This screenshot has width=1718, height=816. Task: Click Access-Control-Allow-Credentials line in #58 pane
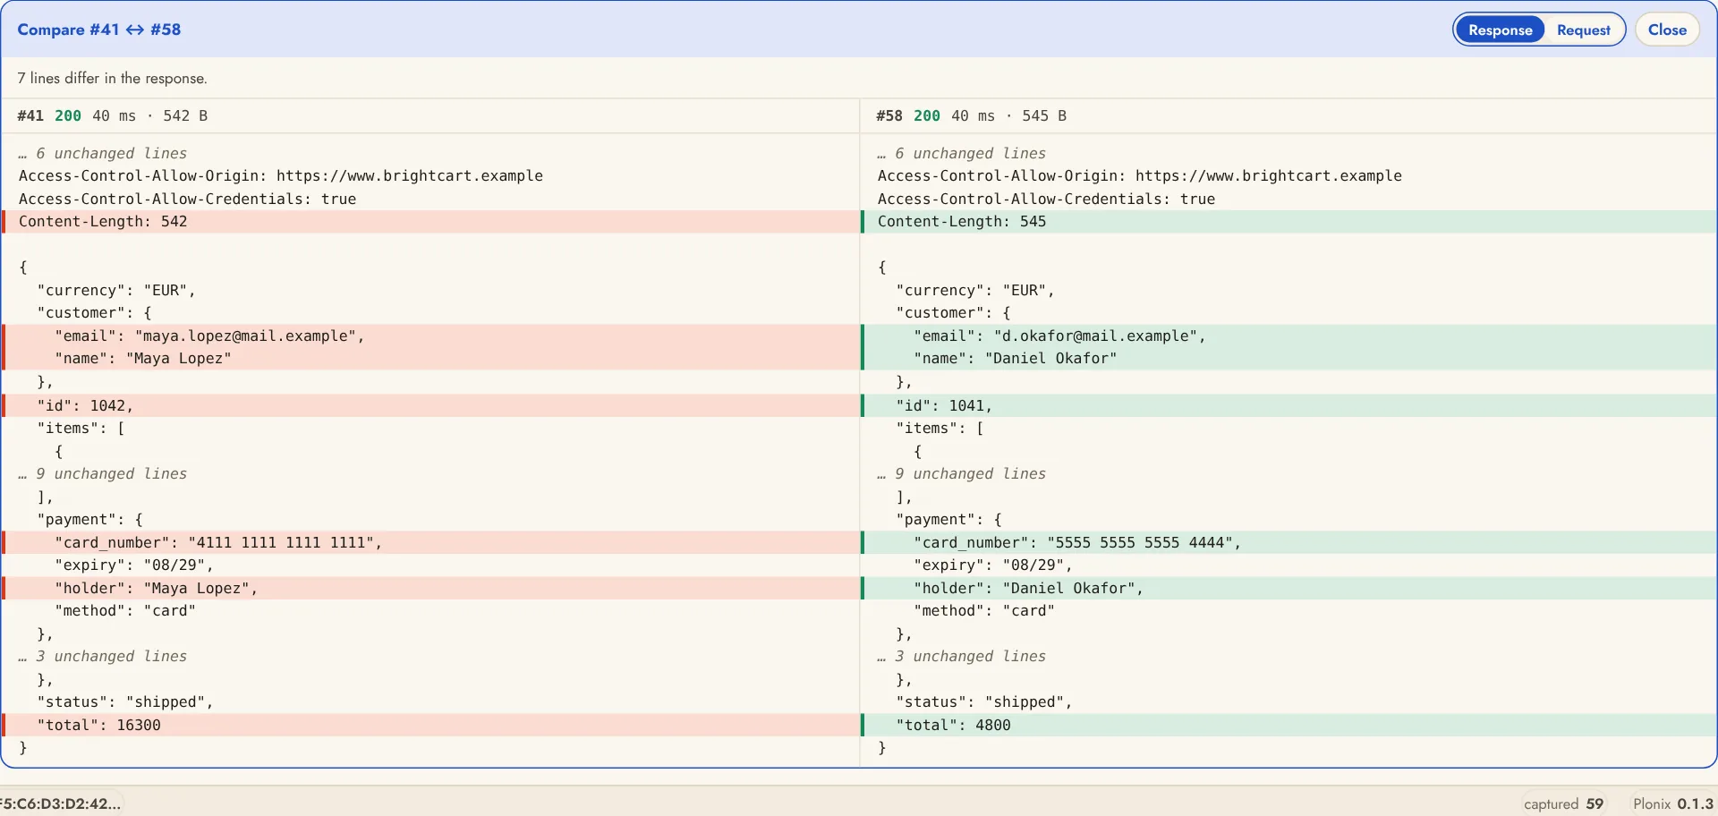coord(1288,200)
